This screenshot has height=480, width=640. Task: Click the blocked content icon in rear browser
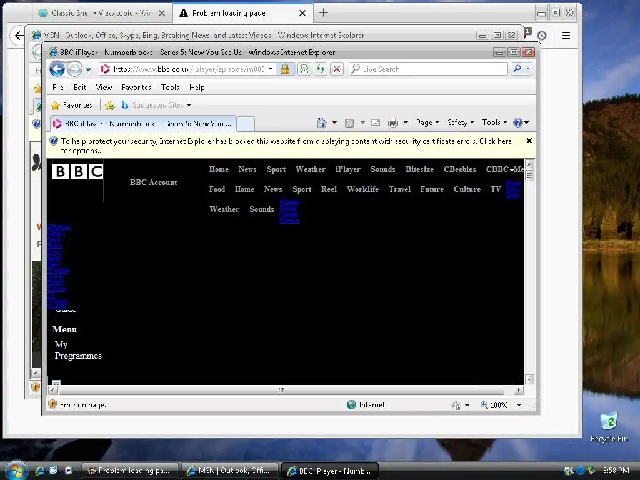point(542,36)
